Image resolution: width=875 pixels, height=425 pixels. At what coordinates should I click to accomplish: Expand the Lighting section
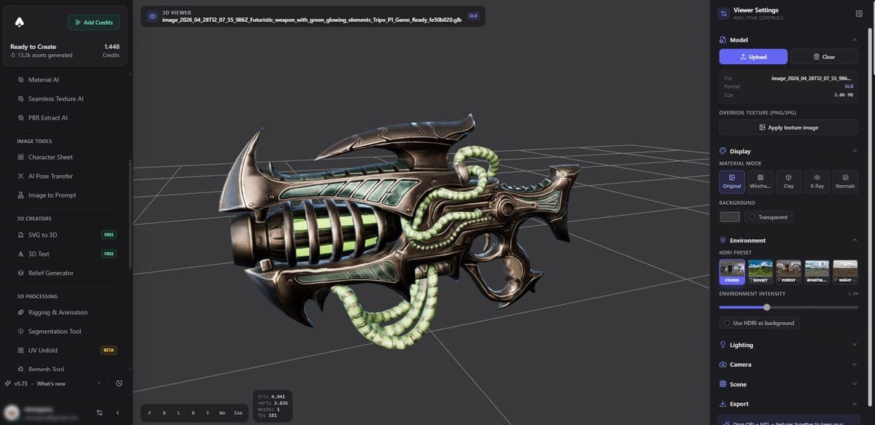point(787,345)
